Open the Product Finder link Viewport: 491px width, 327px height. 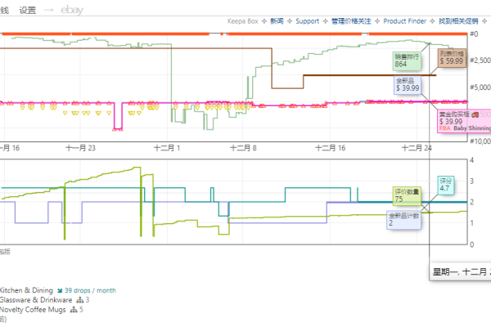pyautogui.click(x=404, y=21)
